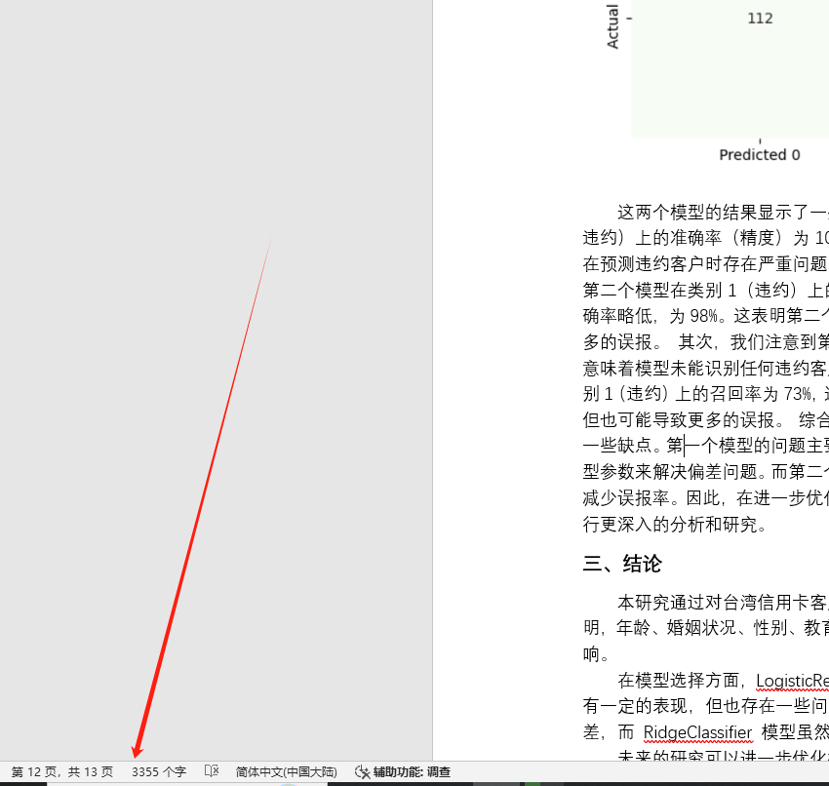Click the accessibility checker icon in the status bar
This screenshot has width=829, height=786.
click(x=362, y=771)
